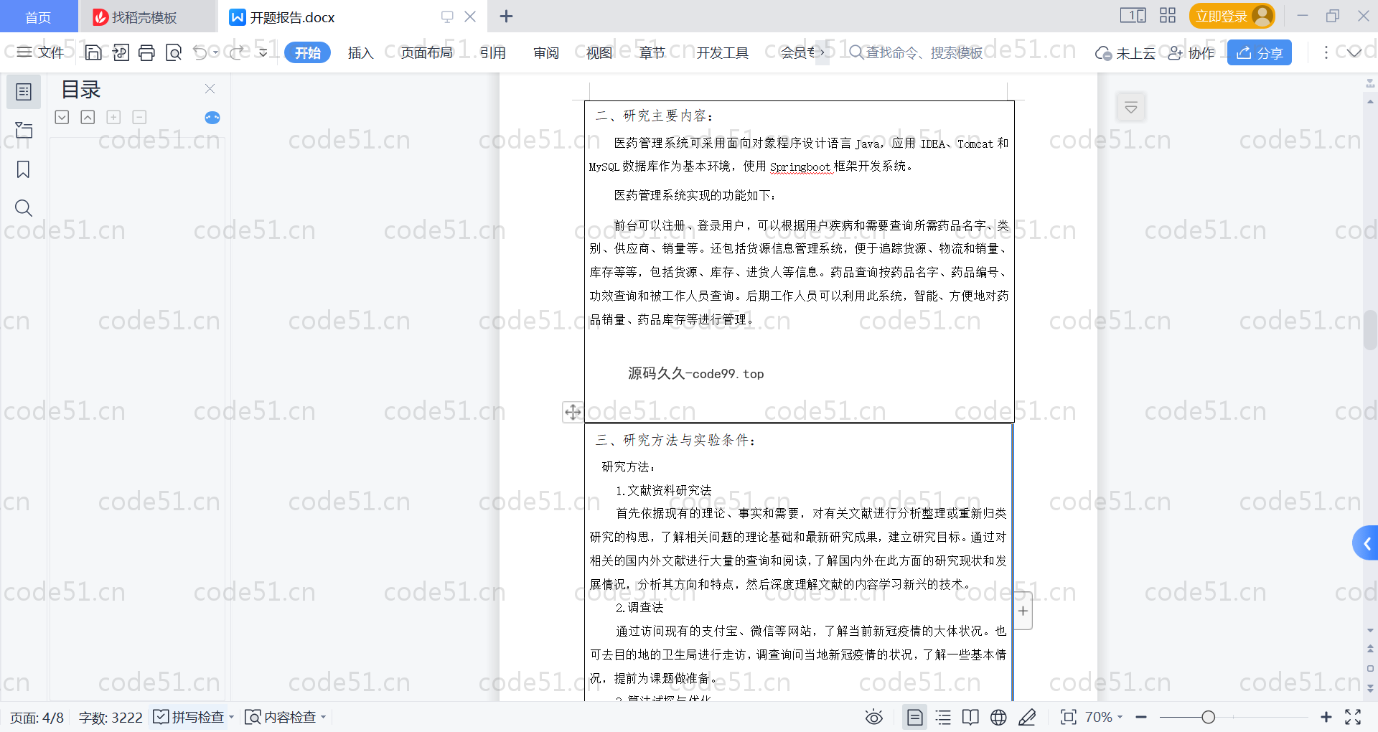Select the 插入 ribbon tab
This screenshot has height=732, width=1378.
360,52
